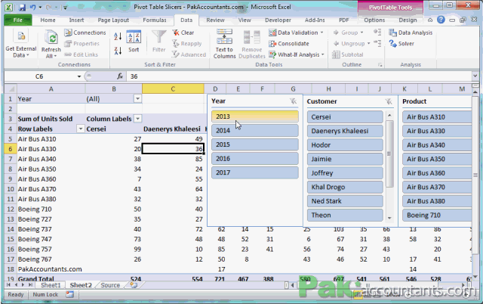Switch to the Insert ribbon tab
Screen dimensions: 483x304
click(76, 20)
